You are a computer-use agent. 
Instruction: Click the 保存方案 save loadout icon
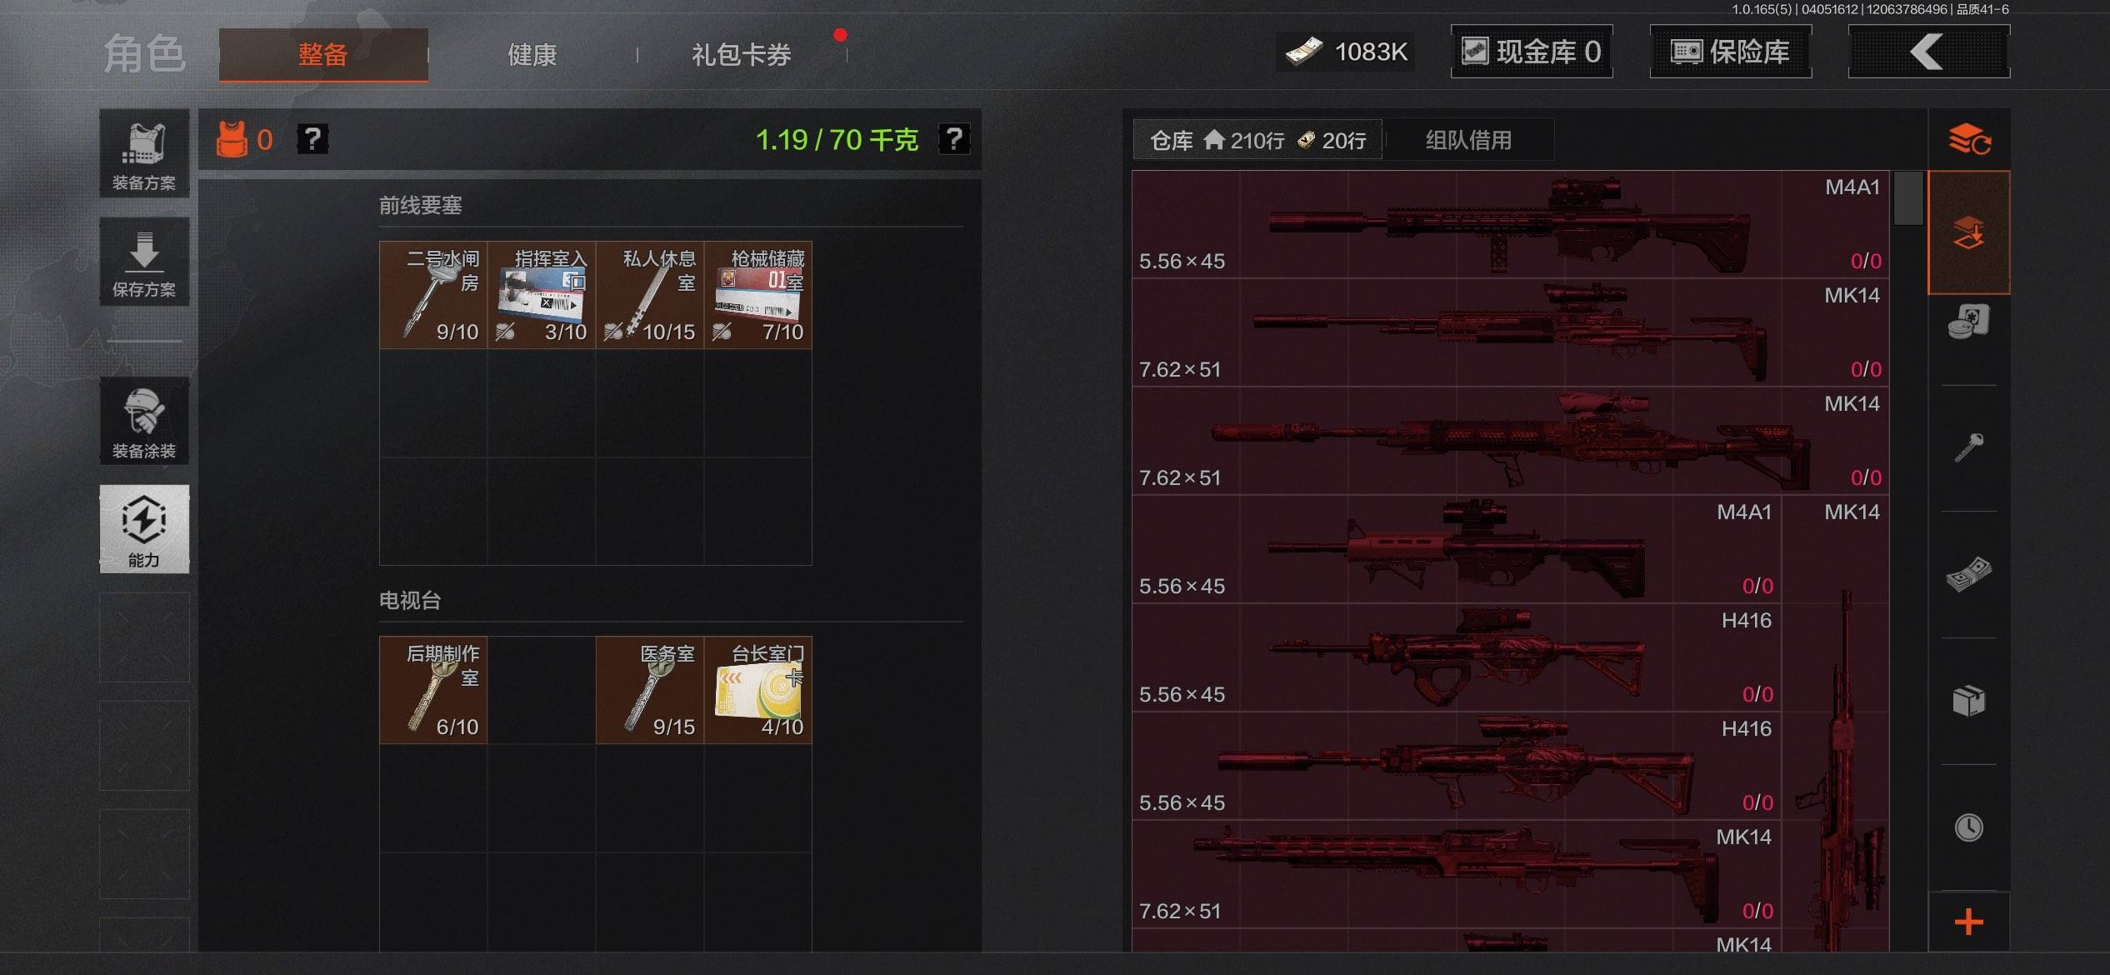click(144, 262)
